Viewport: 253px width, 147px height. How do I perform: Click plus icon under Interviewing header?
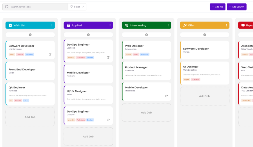coord(146,35)
